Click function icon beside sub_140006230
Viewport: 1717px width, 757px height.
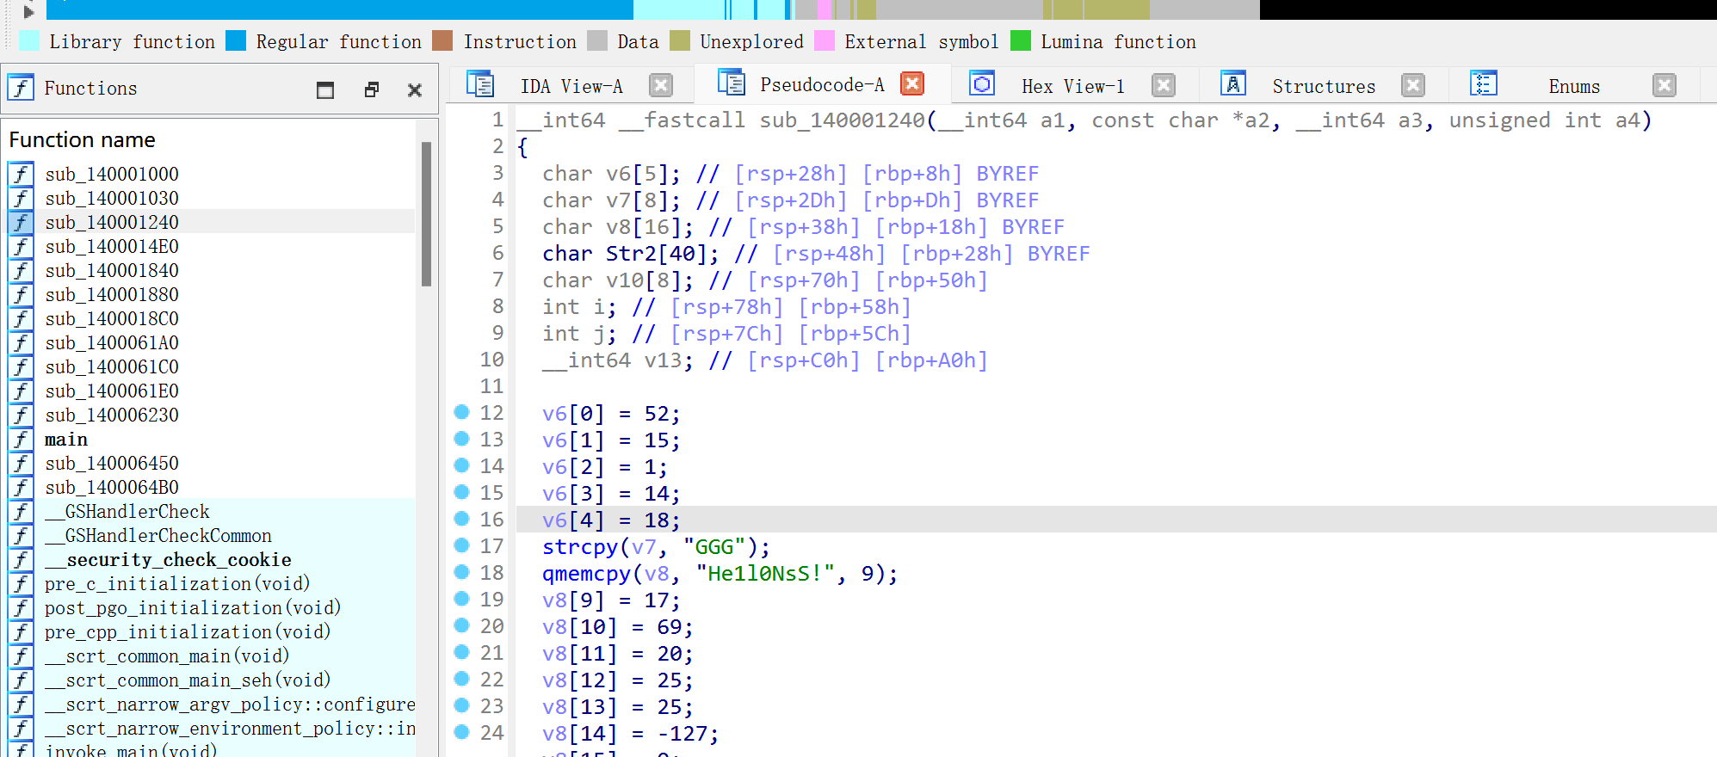click(21, 415)
